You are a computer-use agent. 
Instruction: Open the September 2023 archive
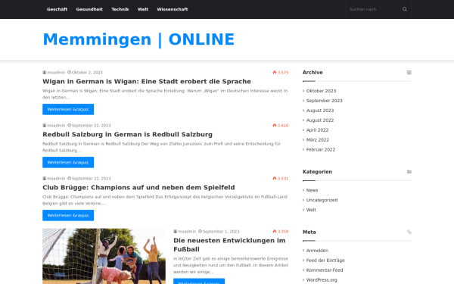325,101
